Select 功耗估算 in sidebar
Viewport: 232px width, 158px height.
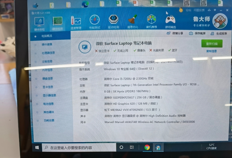pyautogui.click(x=49, y=120)
